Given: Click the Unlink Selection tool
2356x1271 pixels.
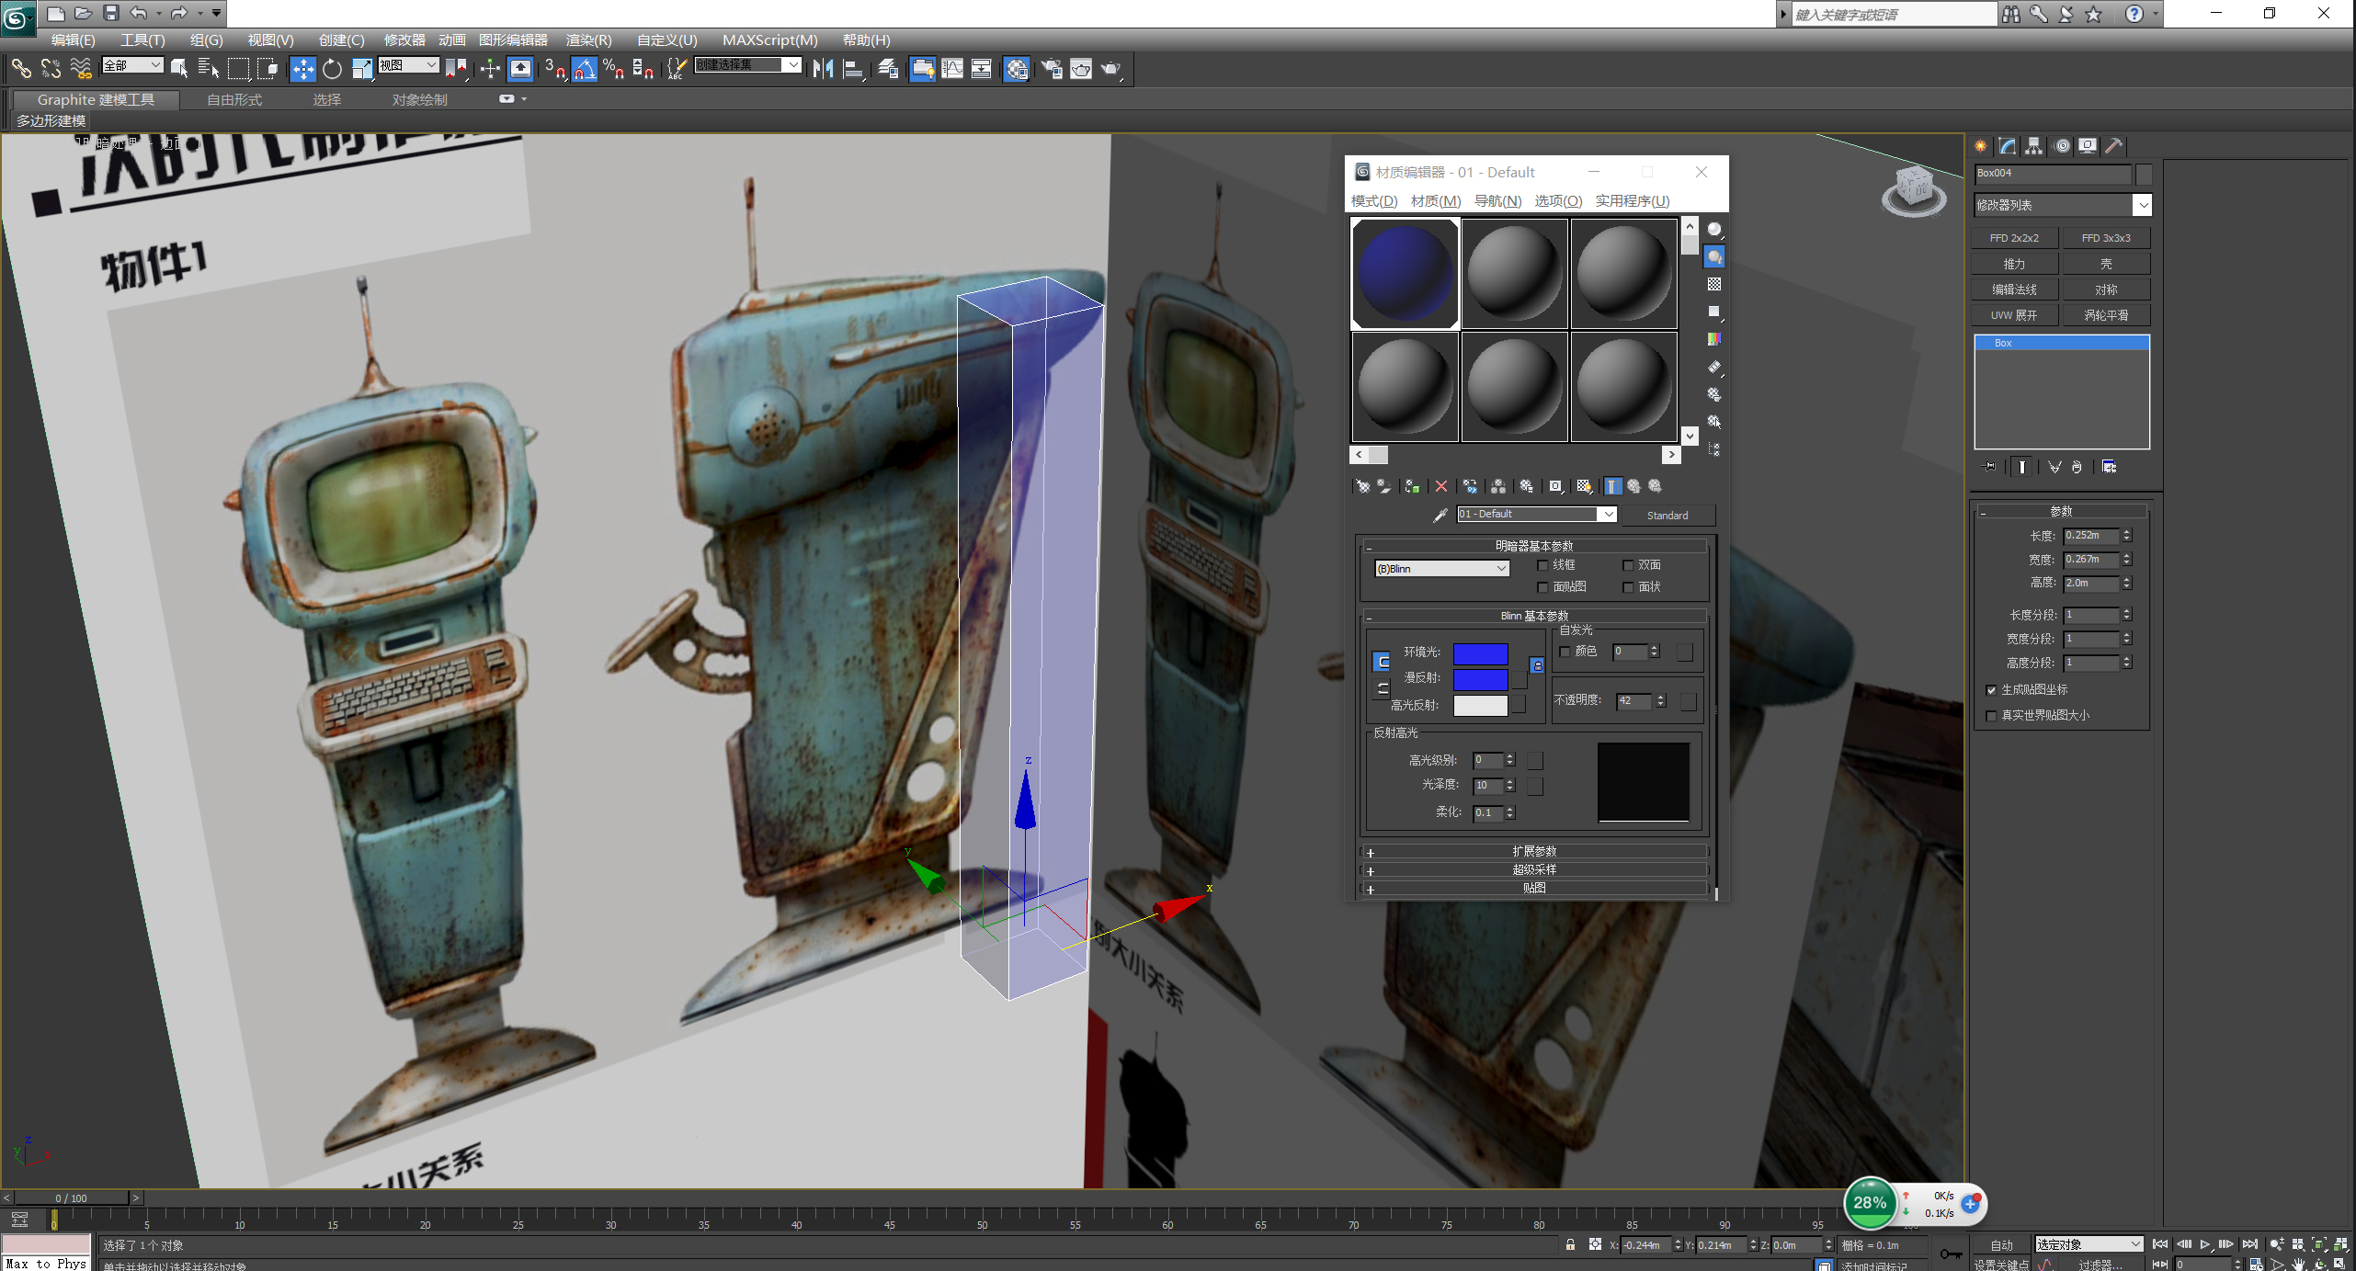Looking at the screenshot, I should coord(51,68).
